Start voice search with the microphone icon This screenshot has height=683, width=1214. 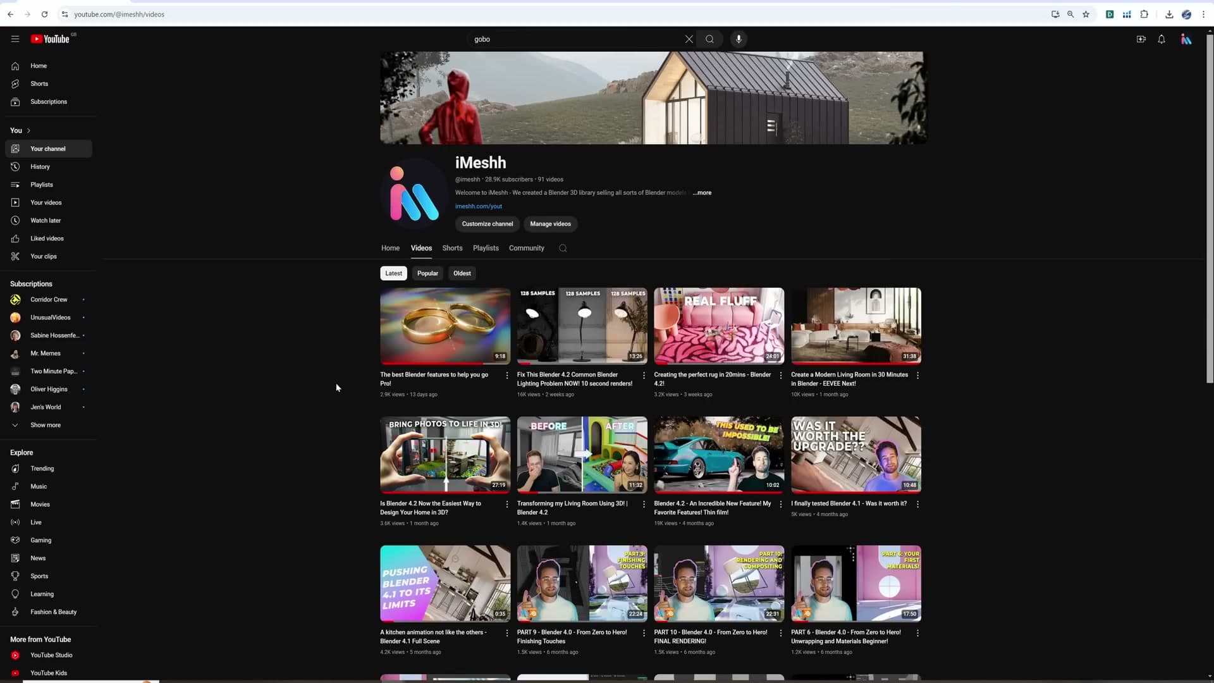pos(739,39)
